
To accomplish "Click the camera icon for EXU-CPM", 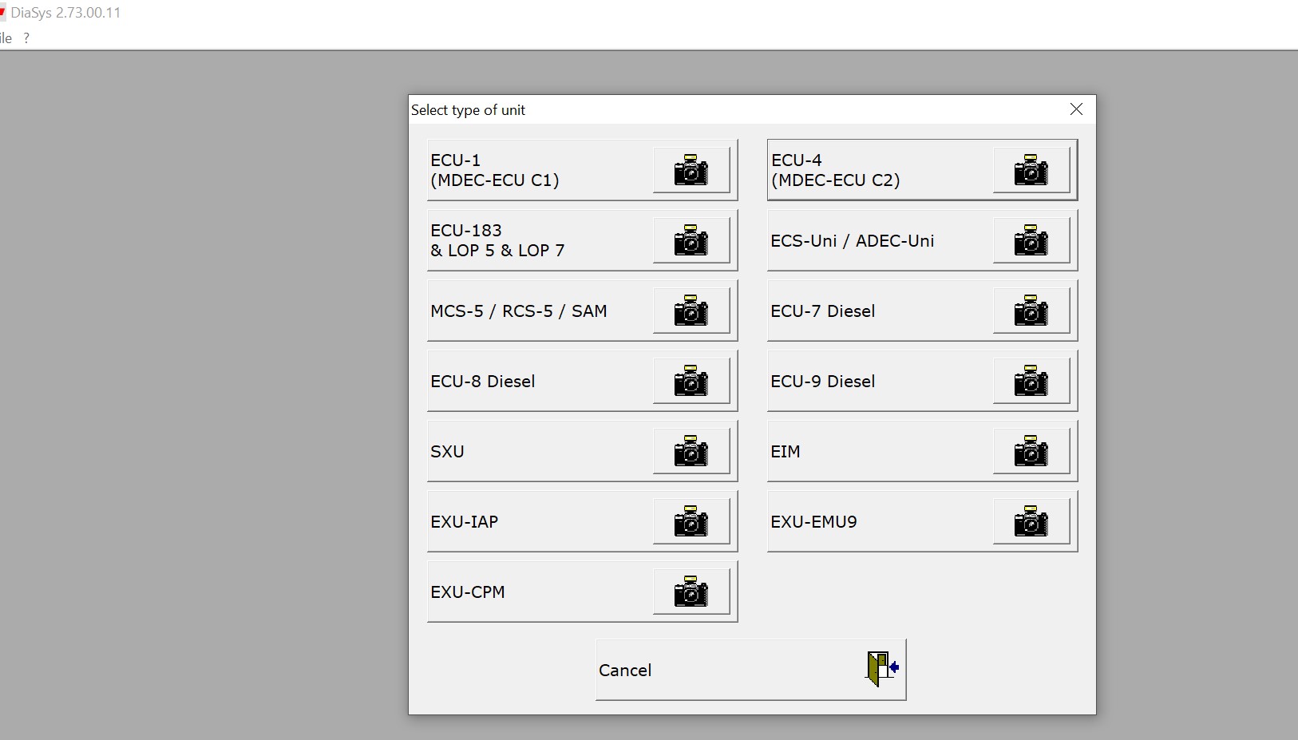I will coord(691,591).
